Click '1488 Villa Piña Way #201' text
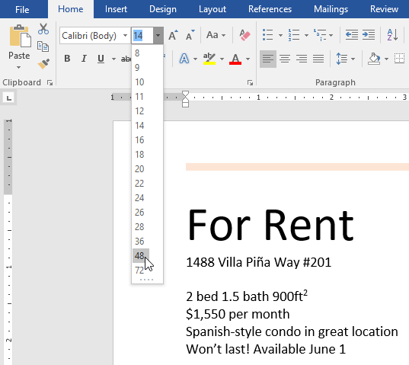The width and height of the screenshot is (409, 365). click(258, 262)
